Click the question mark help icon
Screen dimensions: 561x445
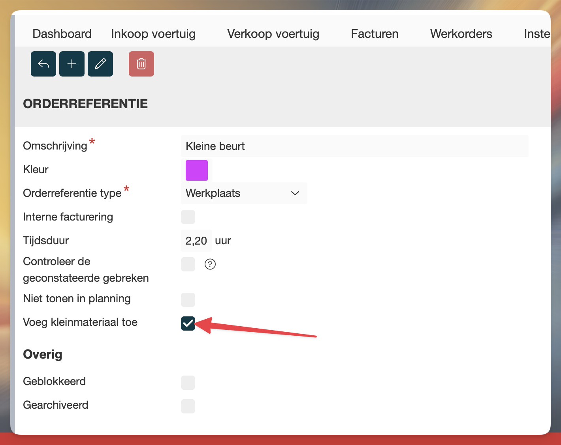click(x=210, y=264)
